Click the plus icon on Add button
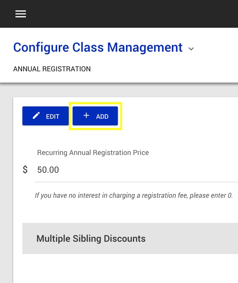The image size is (238, 283). click(86, 116)
